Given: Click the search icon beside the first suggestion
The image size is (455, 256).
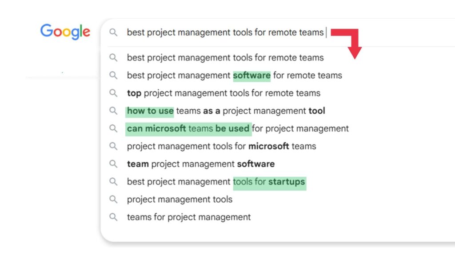Looking at the screenshot, I should pyautogui.click(x=113, y=57).
